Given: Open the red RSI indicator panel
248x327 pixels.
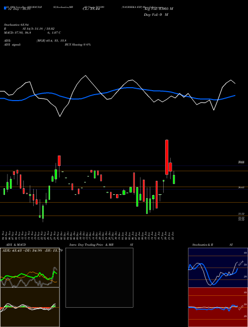Looking at the screenshot, I should pyautogui.click(x=218, y=307).
